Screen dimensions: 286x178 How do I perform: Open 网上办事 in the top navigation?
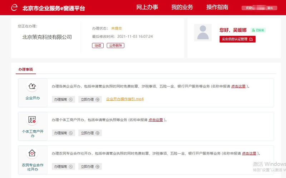pyautogui.click(x=147, y=7)
